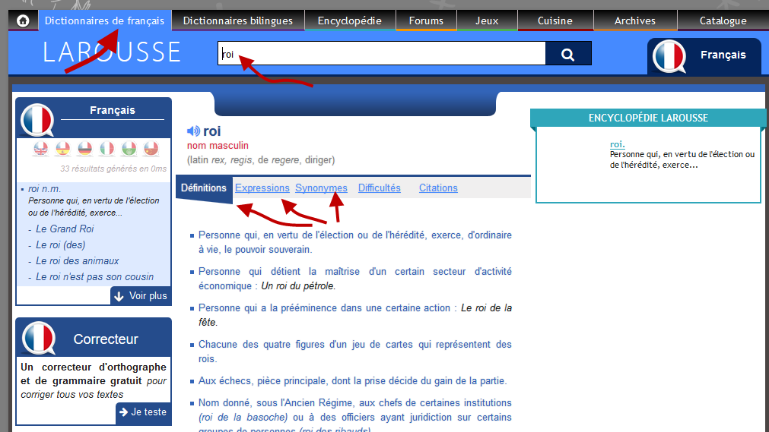Image resolution: width=769 pixels, height=432 pixels.
Task: Select the French-Arabic flag dictionary icon
Action: (129, 149)
